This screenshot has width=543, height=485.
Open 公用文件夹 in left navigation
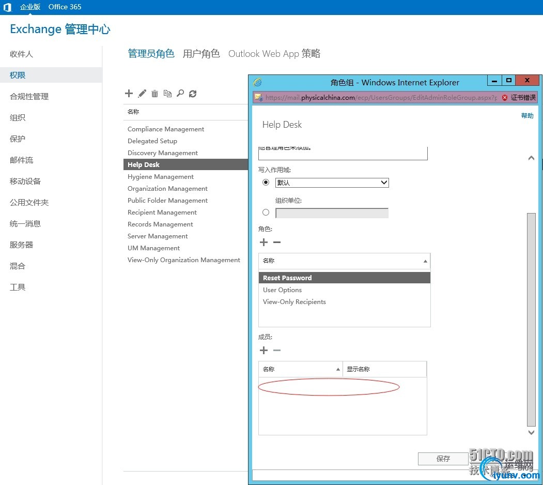pos(29,203)
